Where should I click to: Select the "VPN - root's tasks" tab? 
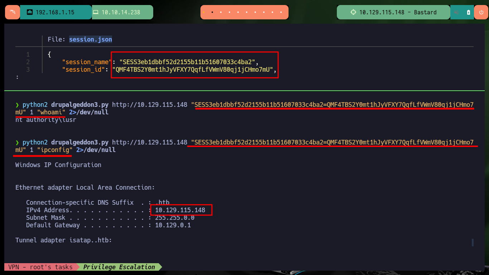click(40, 267)
